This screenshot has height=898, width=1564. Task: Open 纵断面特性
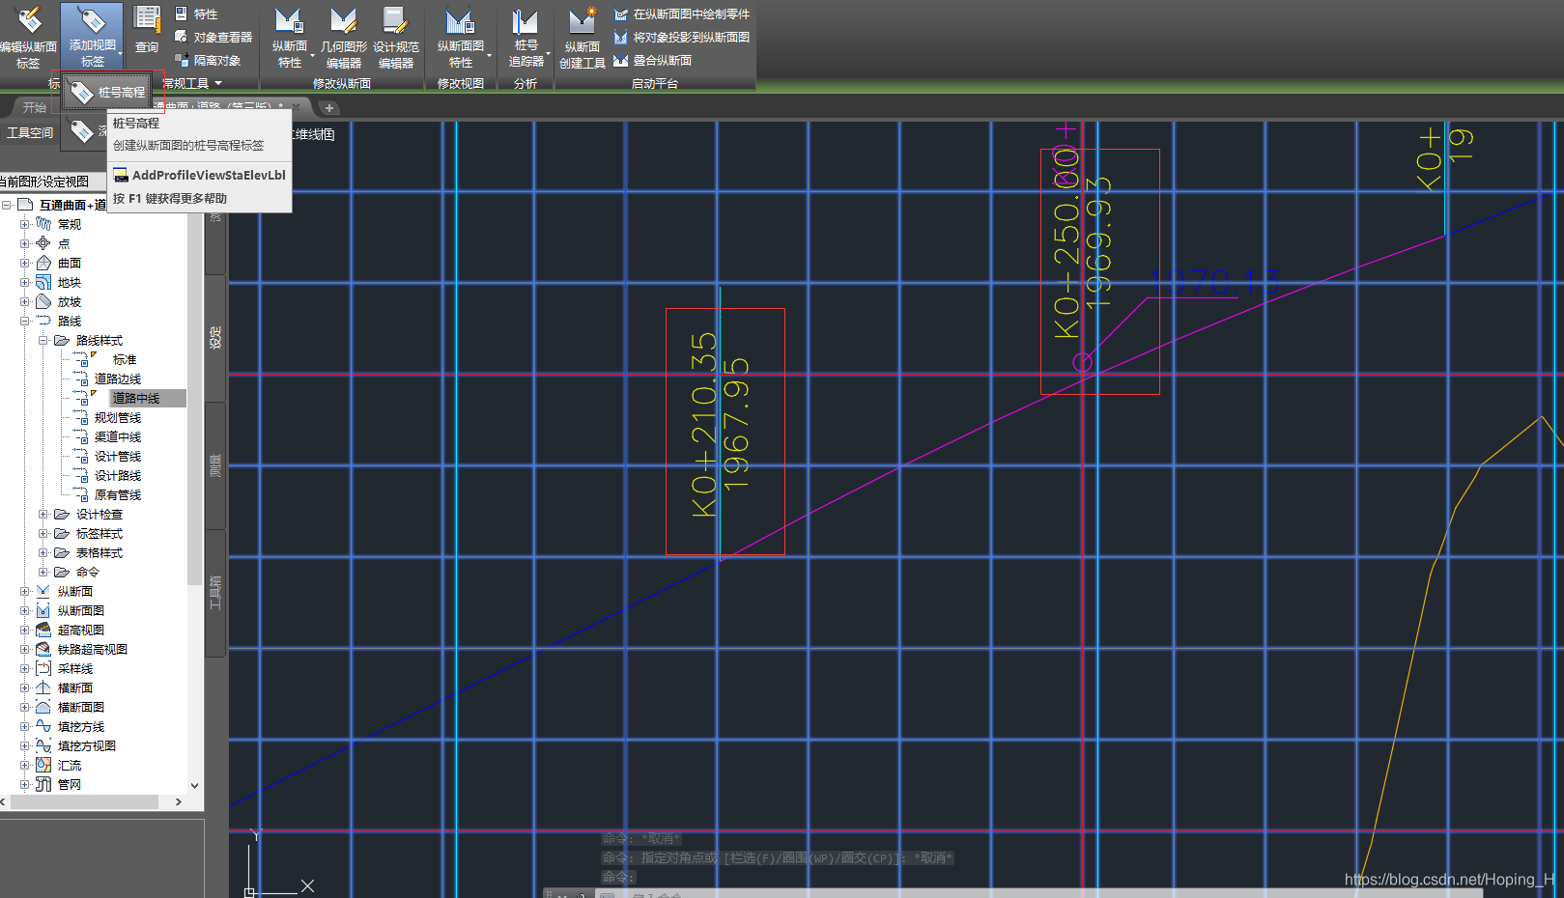289,39
